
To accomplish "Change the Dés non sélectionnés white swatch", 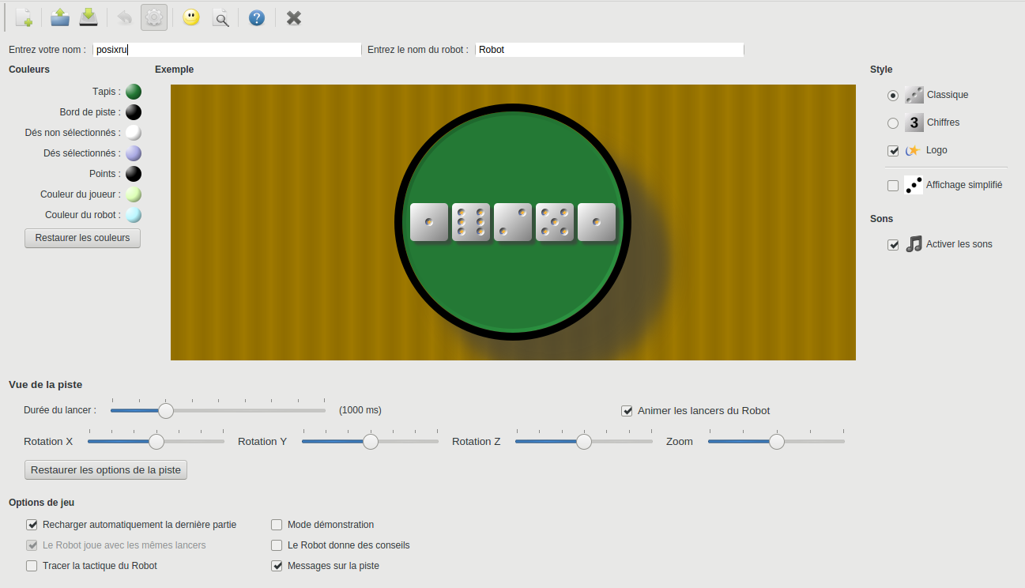I will (134, 133).
